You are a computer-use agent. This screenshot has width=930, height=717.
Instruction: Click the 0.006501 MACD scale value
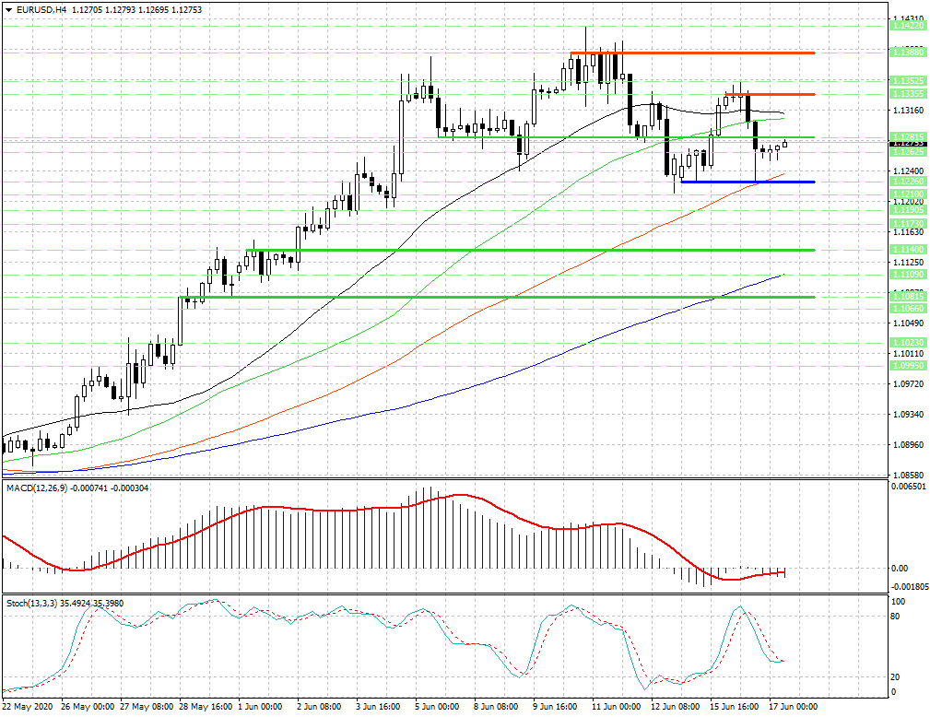(908, 486)
